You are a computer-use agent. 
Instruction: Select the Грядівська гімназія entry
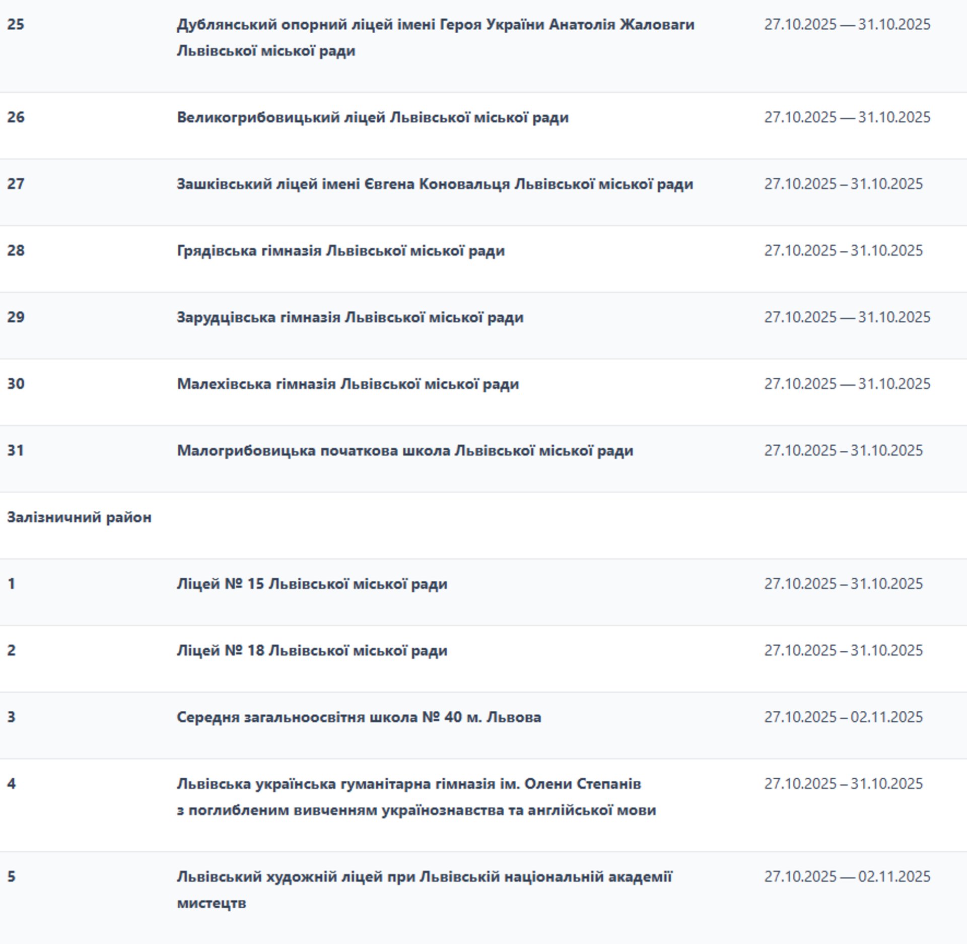340,250
